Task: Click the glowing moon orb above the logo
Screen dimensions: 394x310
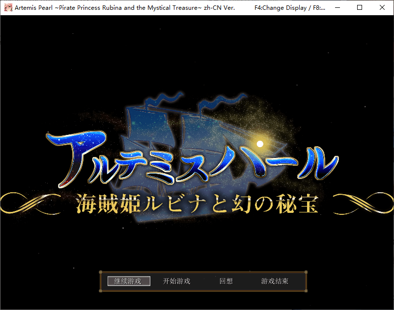Action: click(x=261, y=143)
